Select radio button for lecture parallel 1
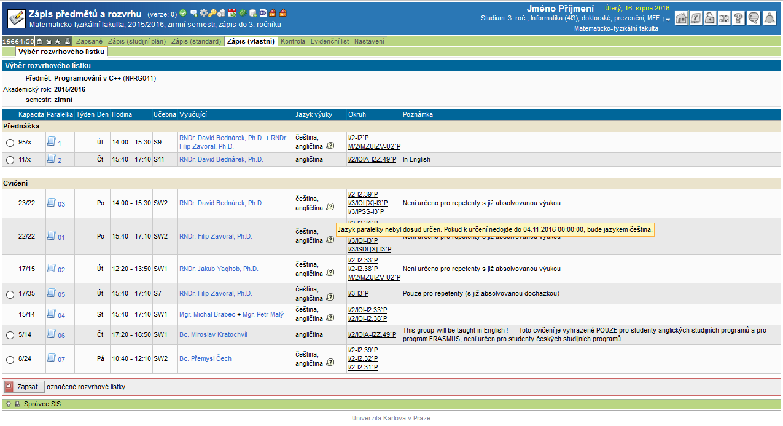The height and width of the screenshot is (426, 783). [x=10, y=143]
